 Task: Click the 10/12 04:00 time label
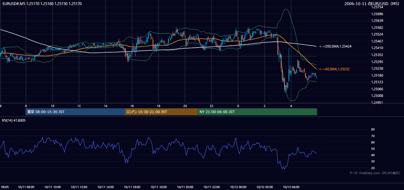[x=291, y=187]
